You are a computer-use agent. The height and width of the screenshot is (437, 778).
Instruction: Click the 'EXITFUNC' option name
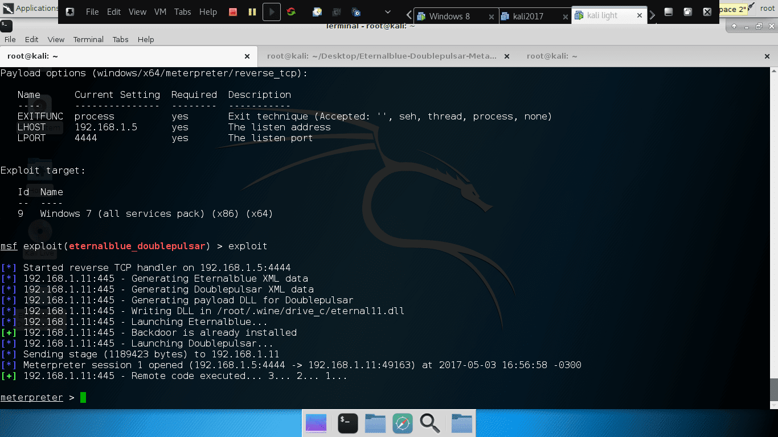(x=40, y=116)
